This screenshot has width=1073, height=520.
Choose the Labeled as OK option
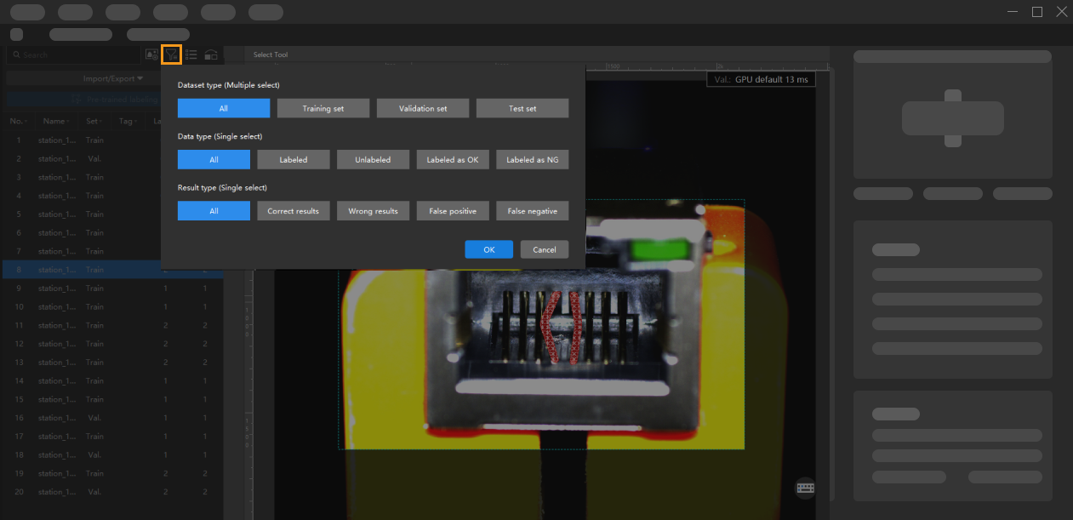coord(453,159)
